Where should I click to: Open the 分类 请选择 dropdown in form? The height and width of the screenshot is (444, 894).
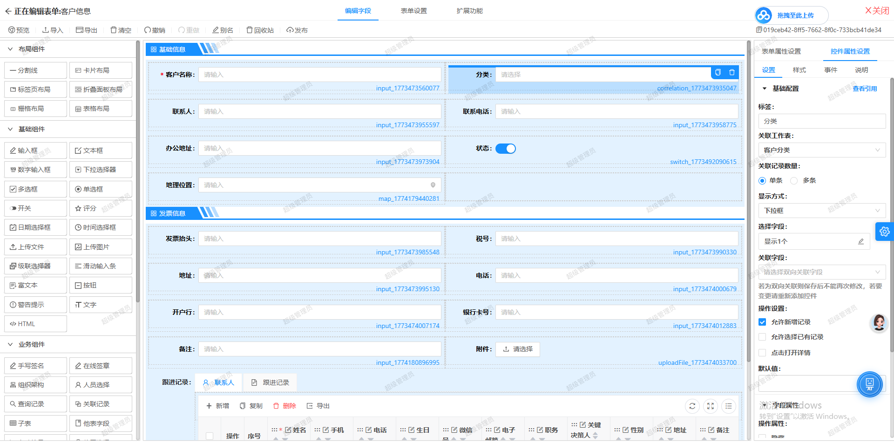[603, 75]
